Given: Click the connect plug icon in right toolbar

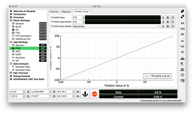Looking at the screenshot, I should pyautogui.click(x=182, y=11).
